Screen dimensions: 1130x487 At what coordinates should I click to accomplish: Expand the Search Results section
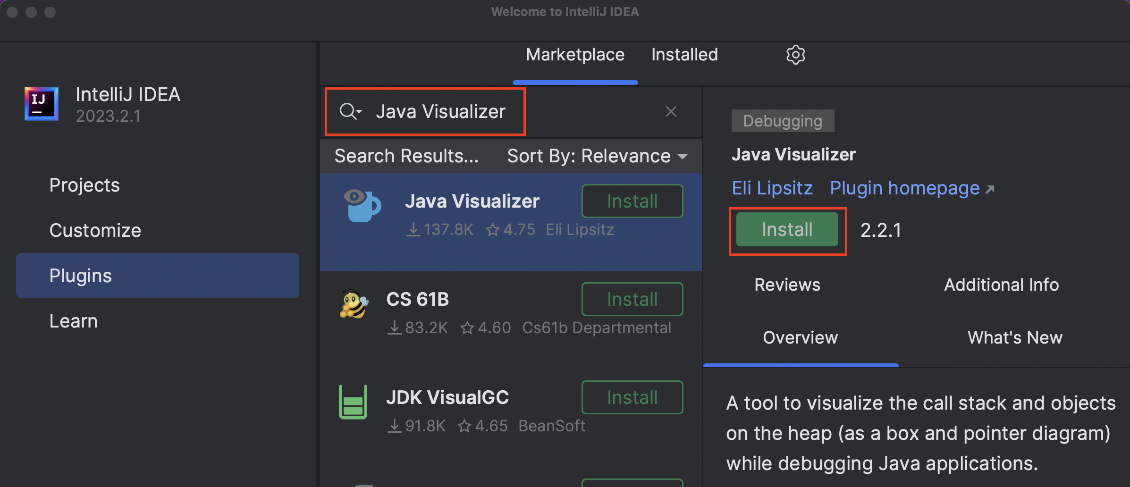click(x=406, y=156)
